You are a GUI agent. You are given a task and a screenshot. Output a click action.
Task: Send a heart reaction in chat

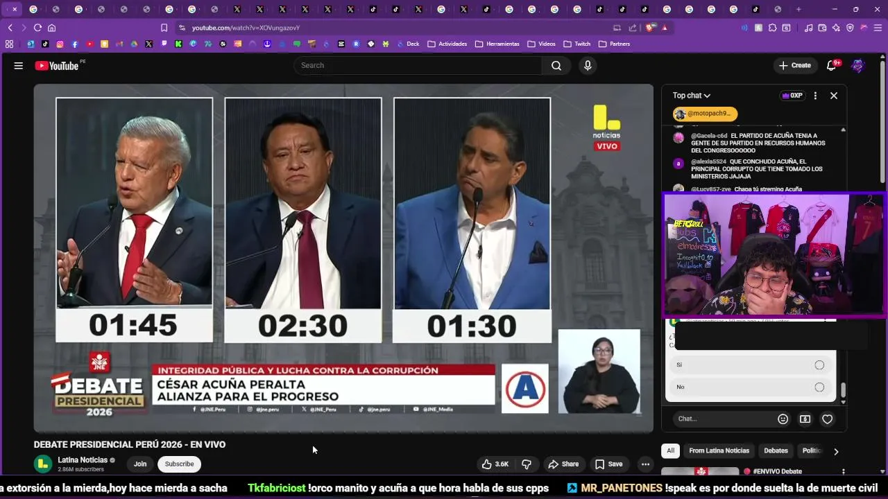click(x=827, y=419)
